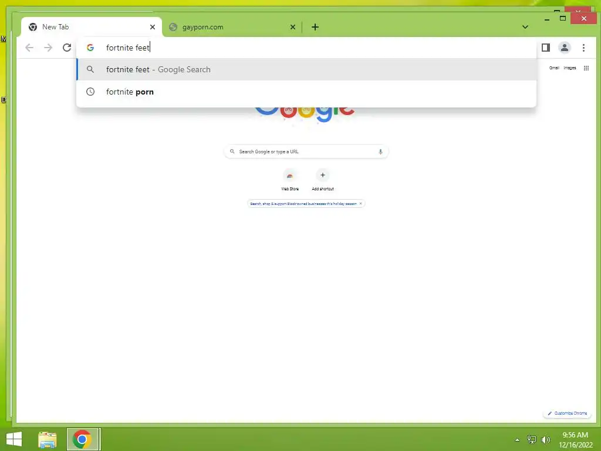Select the "fortnite feet - Google Search" suggestion
This screenshot has width=601, height=451.
click(306, 69)
